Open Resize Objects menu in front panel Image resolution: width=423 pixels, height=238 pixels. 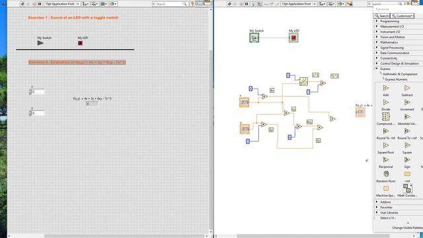(104, 4)
